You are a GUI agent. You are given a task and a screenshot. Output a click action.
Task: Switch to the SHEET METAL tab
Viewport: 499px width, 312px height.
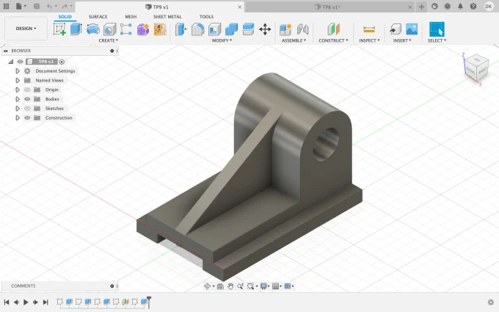click(167, 16)
